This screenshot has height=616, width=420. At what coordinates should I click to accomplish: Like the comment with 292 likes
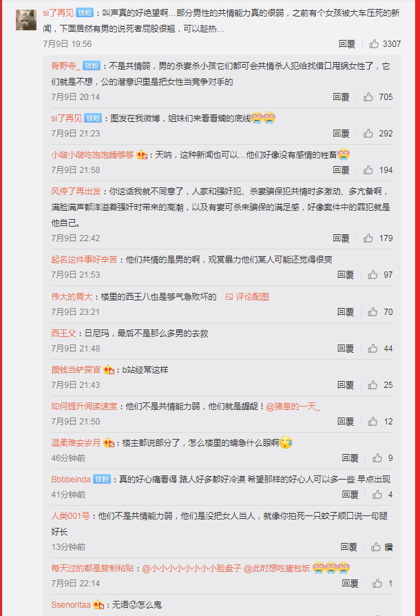368,133
